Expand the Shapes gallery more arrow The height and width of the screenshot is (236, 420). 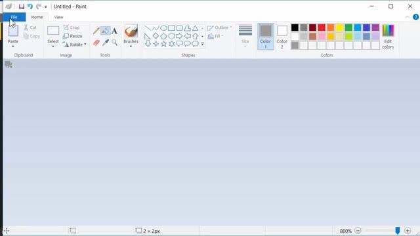203,44
